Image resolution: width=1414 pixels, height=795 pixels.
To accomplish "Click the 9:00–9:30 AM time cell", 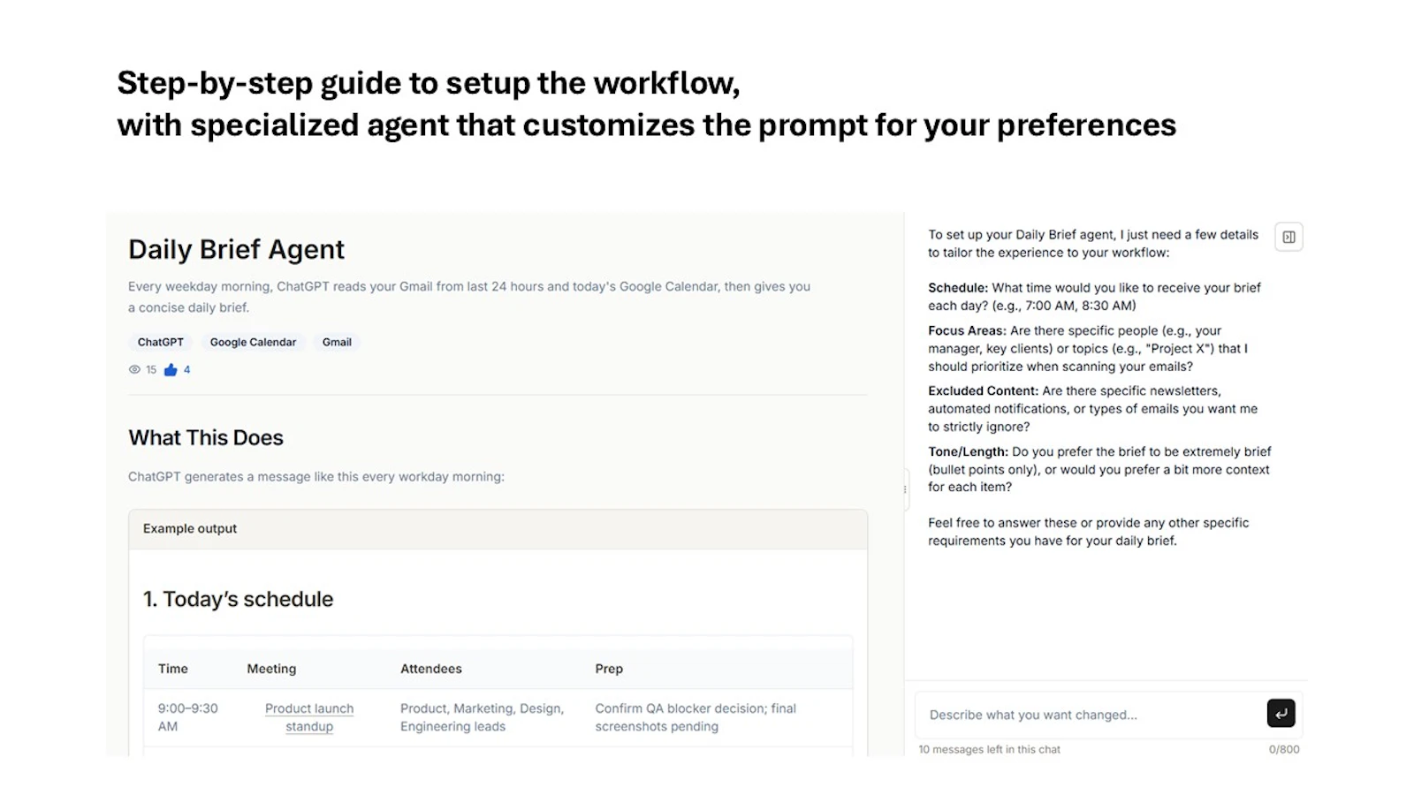I will pyautogui.click(x=188, y=717).
